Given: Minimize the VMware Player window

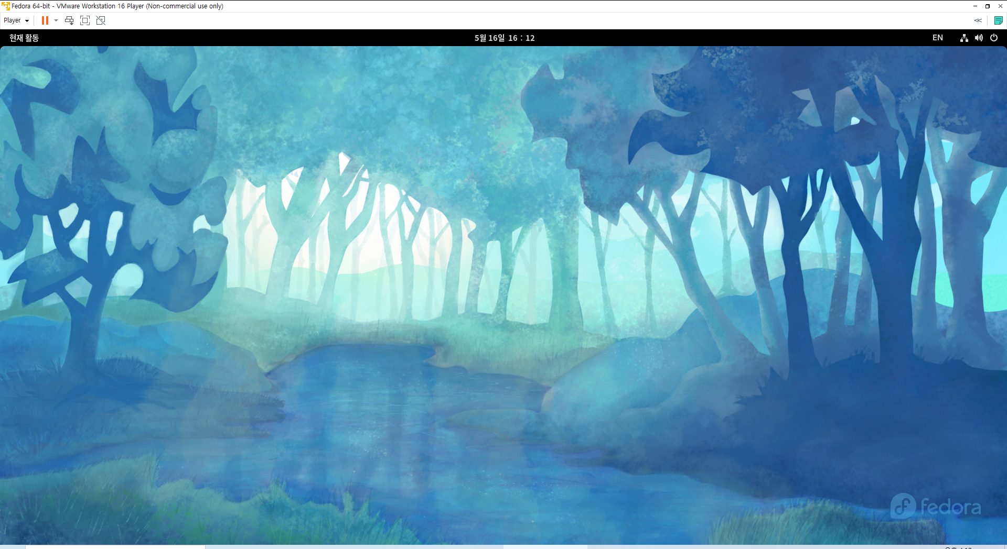Looking at the screenshot, I should pos(975,6).
